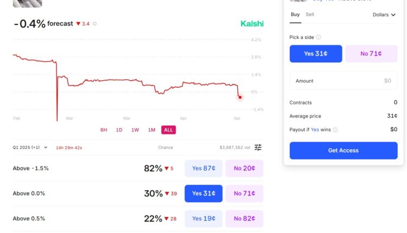Select the 6H chart time range
Screen dimensions: 407x233
click(x=104, y=130)
